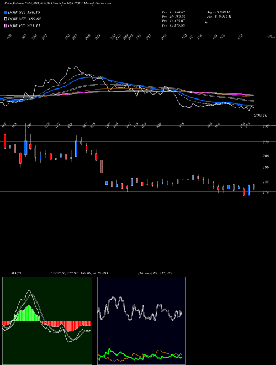Select the DOW PT: 201.11 label
This screenshot has height=365, width=276.
coord(24,25)
